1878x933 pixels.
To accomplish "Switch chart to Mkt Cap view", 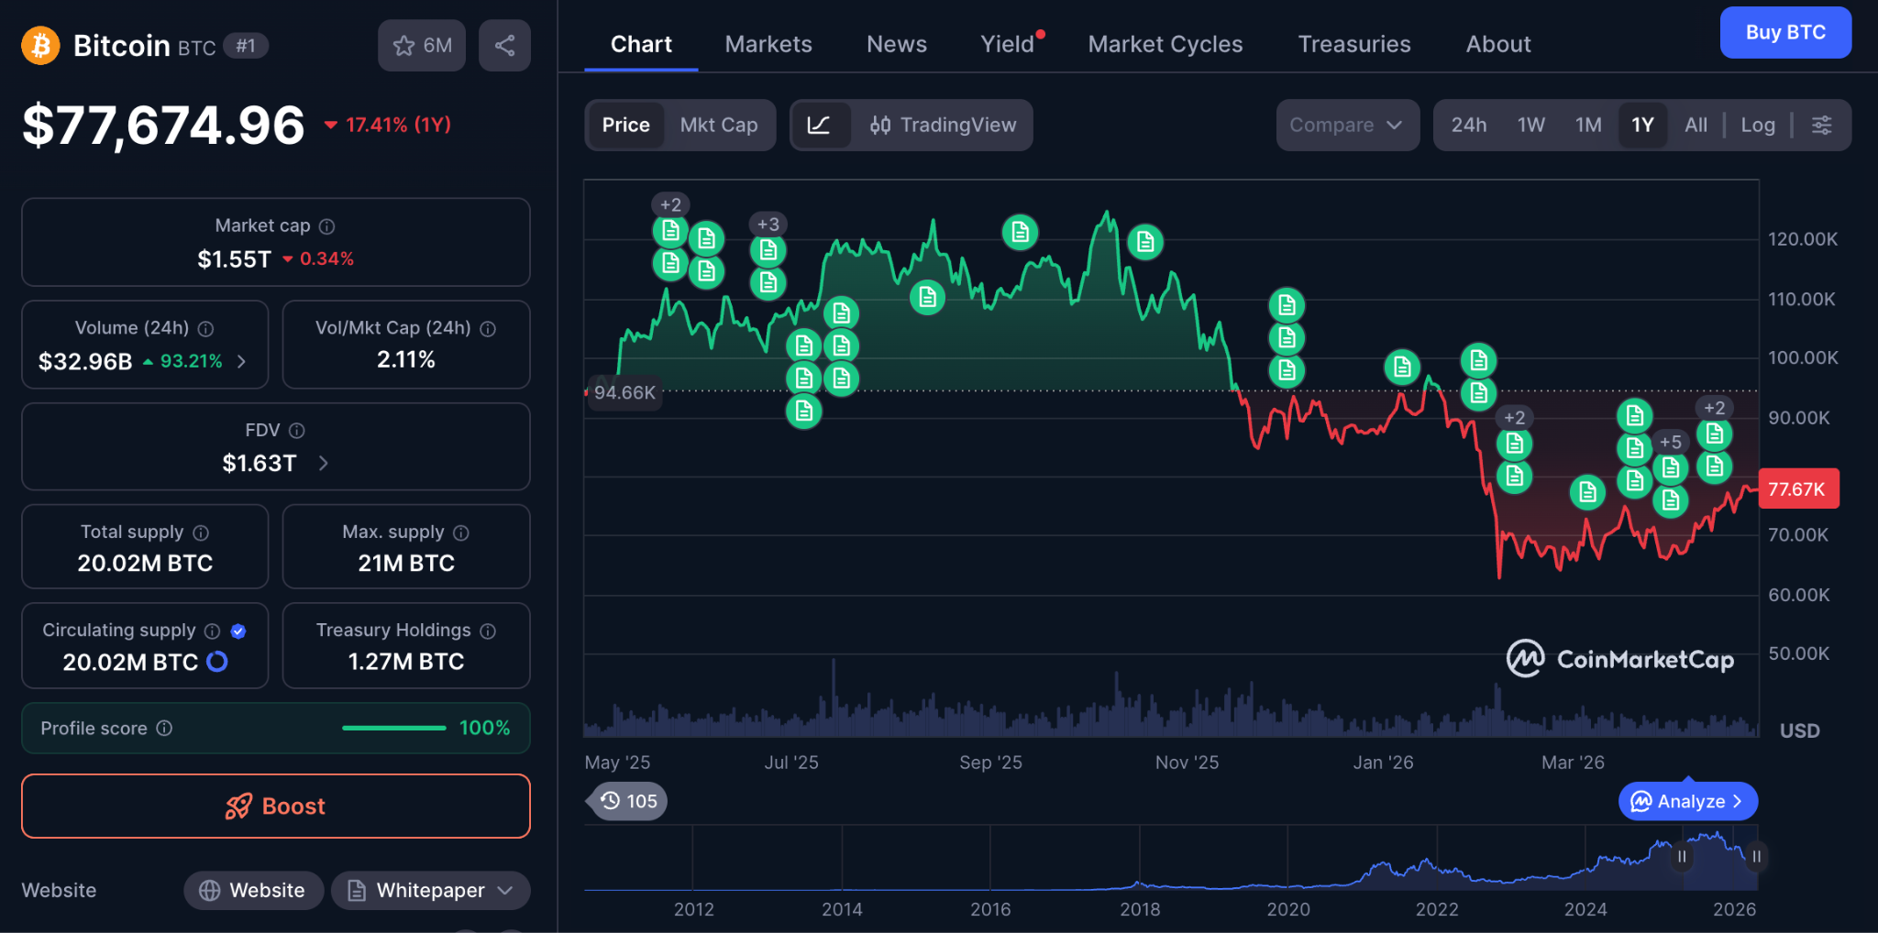I will click(x=718, y=125).
